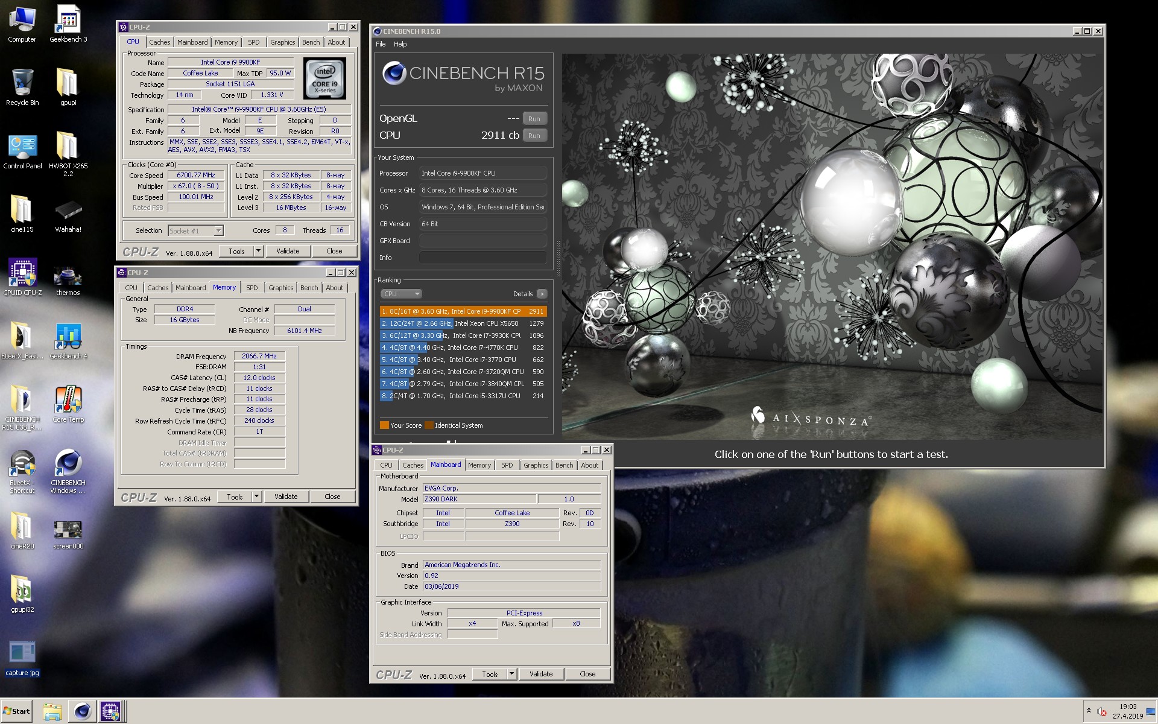Click the Intel Core i9 logo in CPU-Z
Image resolution: width=1158 pixels, height=724 pixels.
click(x=325, y=78)
